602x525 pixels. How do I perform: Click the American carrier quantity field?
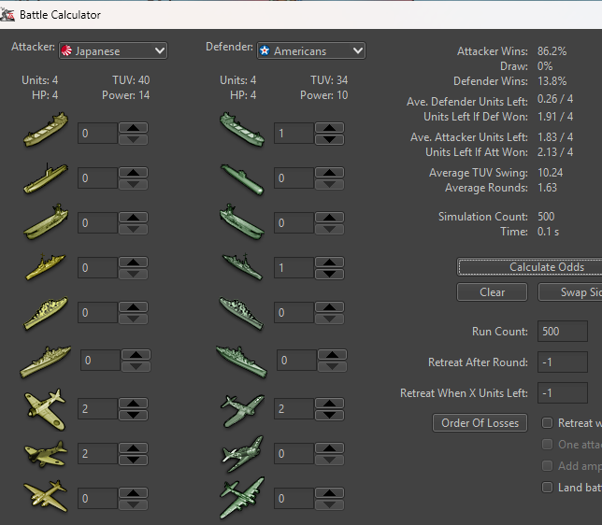pyautogui.click(x=294, y=222)
